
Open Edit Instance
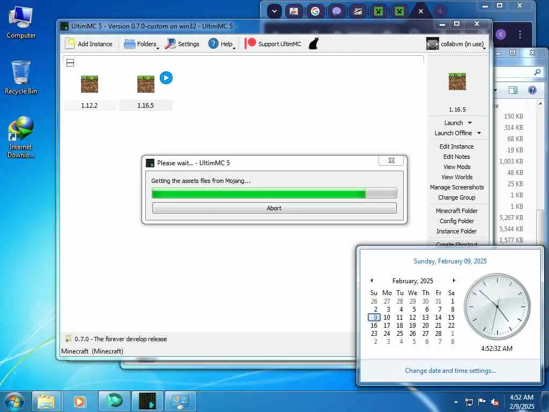click(x=457, y=146)
